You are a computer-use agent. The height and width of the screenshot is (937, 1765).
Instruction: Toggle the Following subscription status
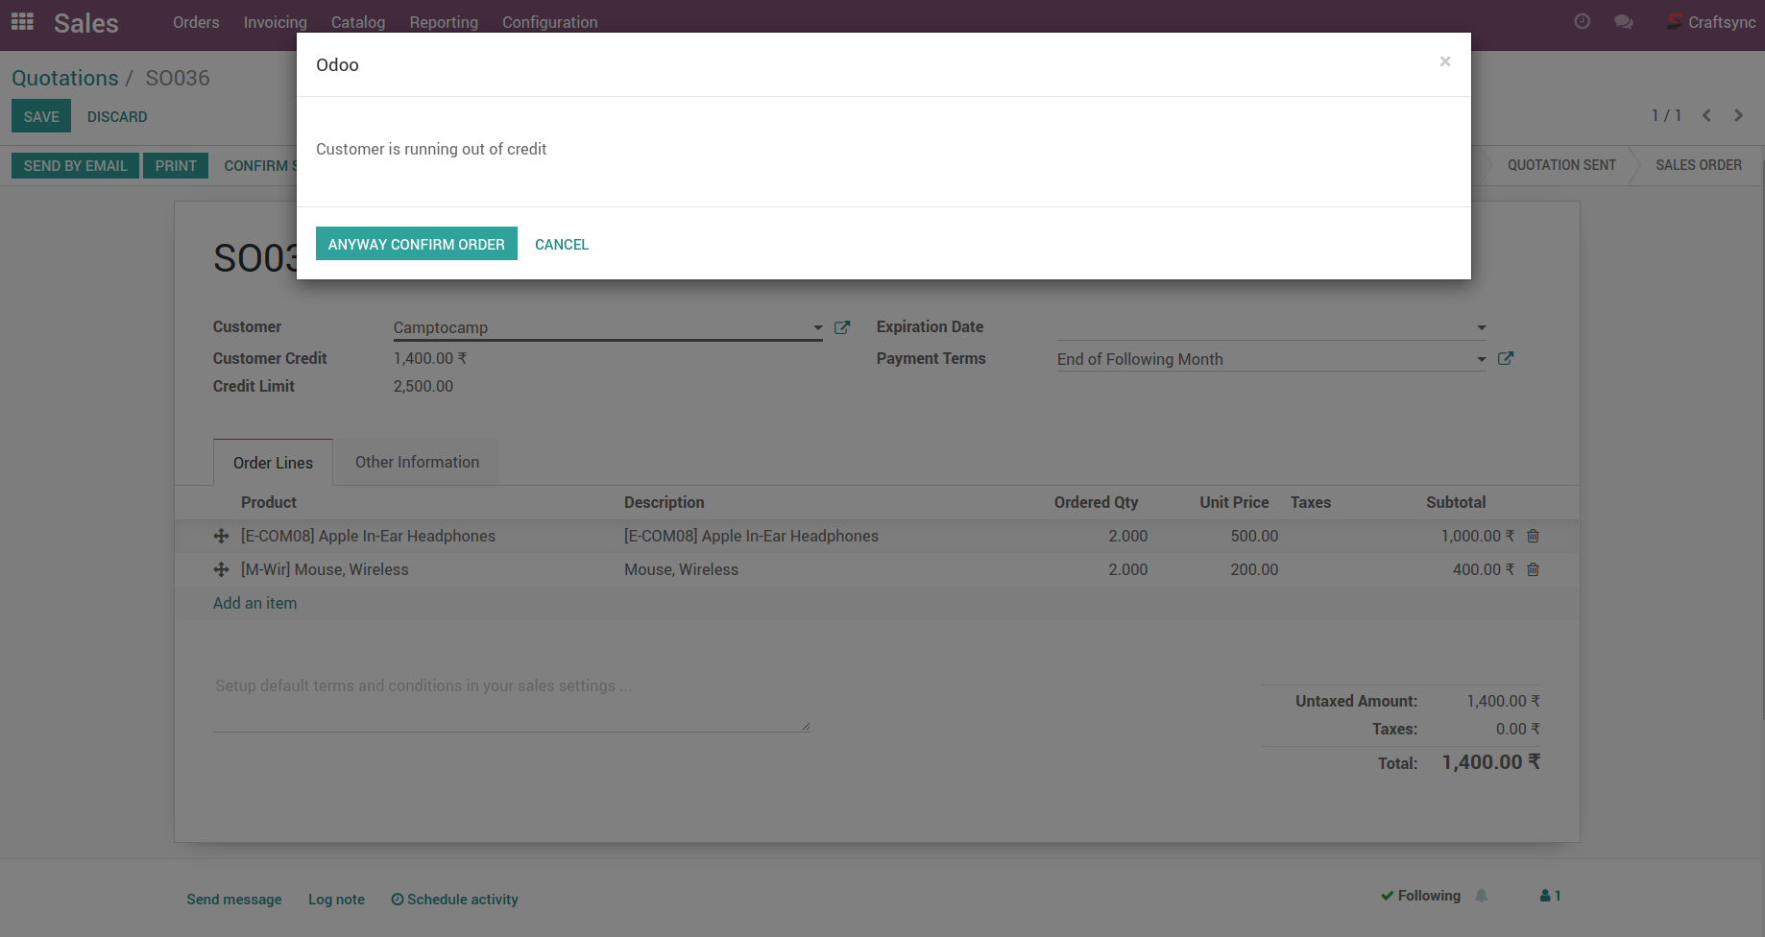(x=1420, y=896)
